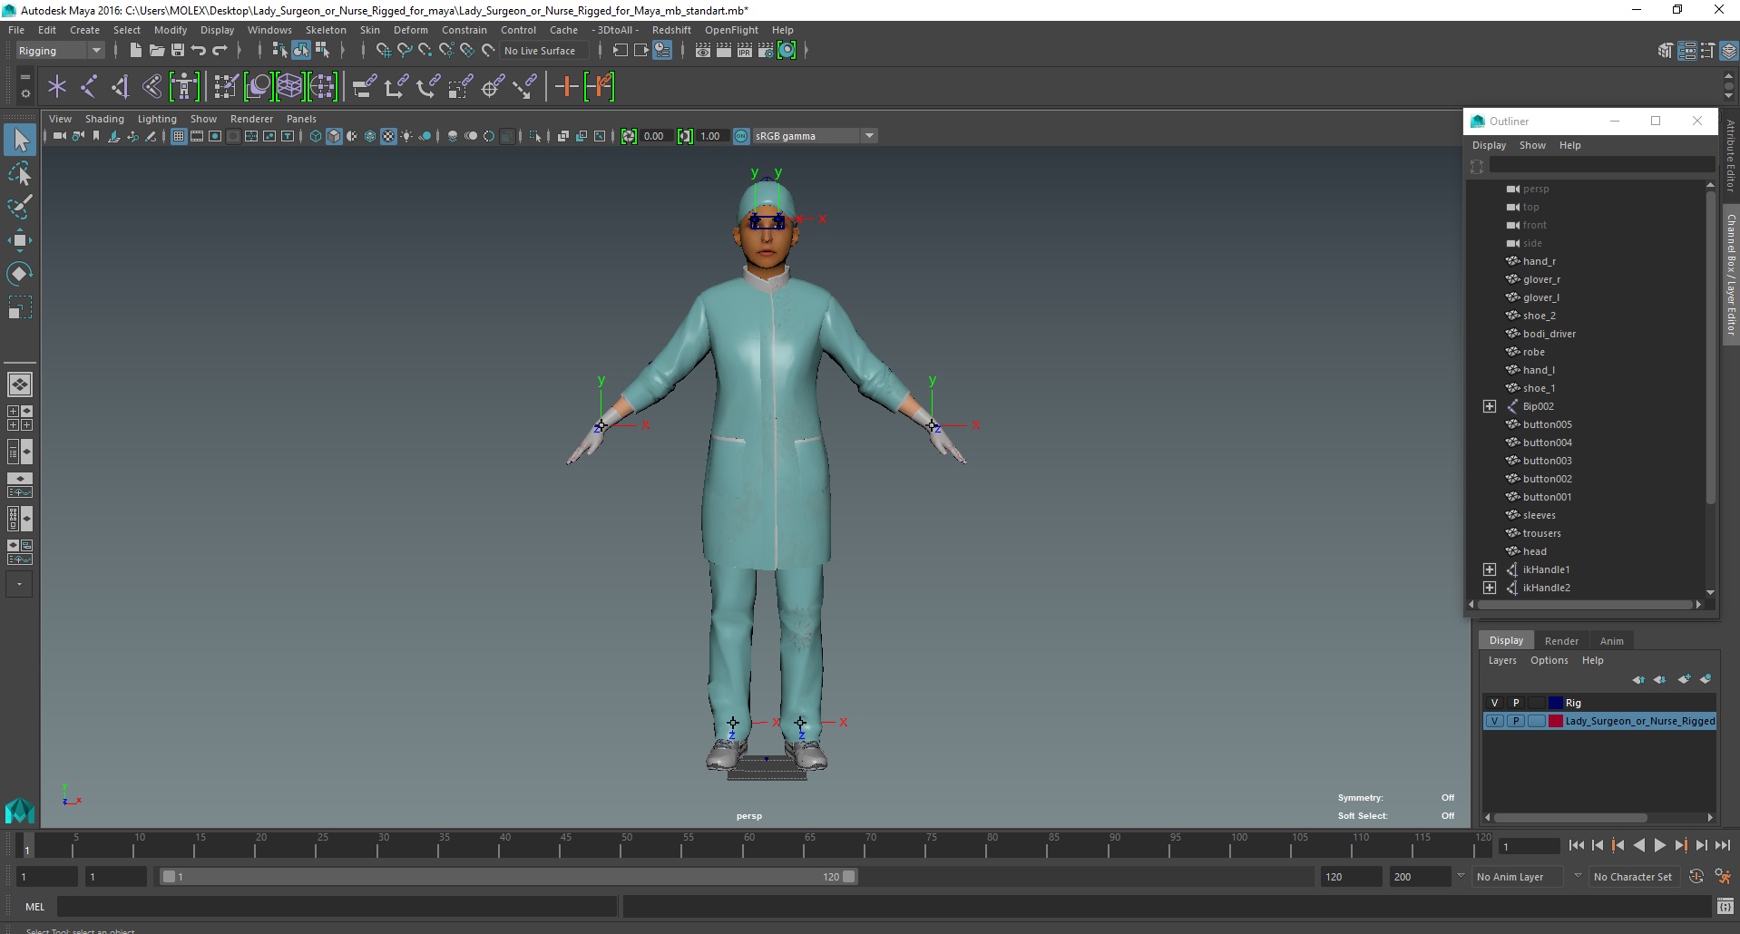This screenshot has width=1740, height=934.
Task: Undo the last action
Action: click(x=199, y=51)
